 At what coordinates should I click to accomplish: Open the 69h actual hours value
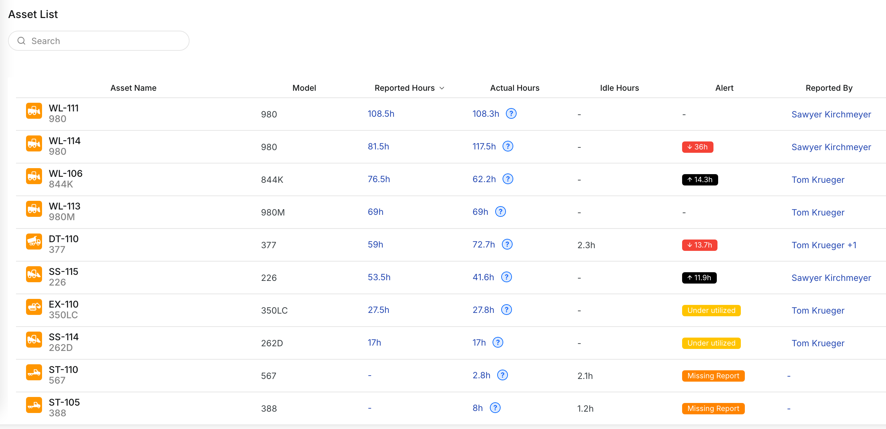point(480,212)
